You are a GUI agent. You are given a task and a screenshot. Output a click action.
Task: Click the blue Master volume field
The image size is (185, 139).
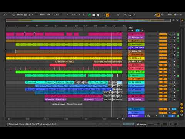(x=172, y=116)
